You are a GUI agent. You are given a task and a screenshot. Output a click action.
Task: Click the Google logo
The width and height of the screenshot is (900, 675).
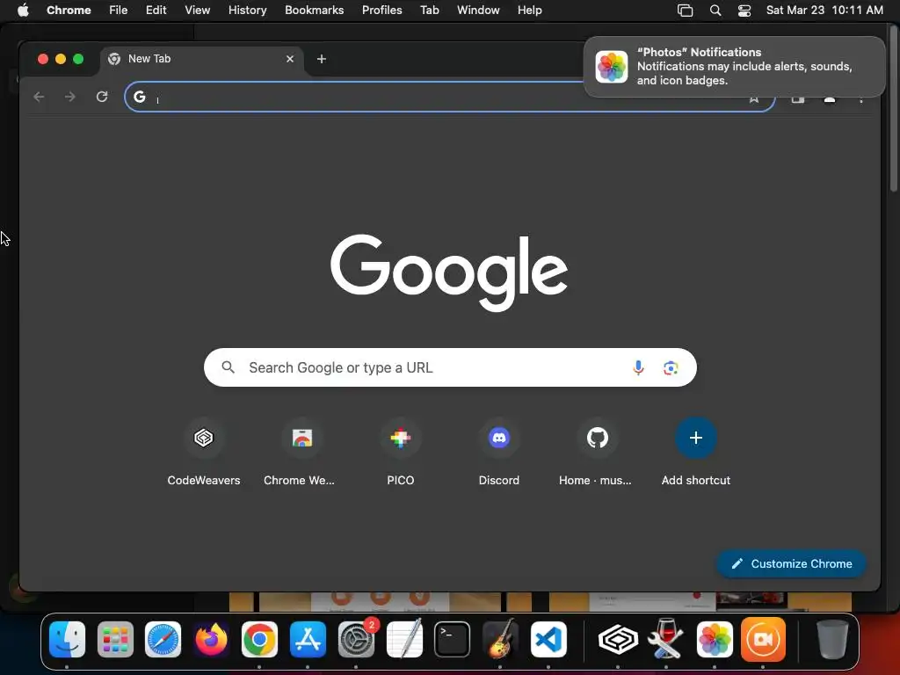click(x=449, y=272)
